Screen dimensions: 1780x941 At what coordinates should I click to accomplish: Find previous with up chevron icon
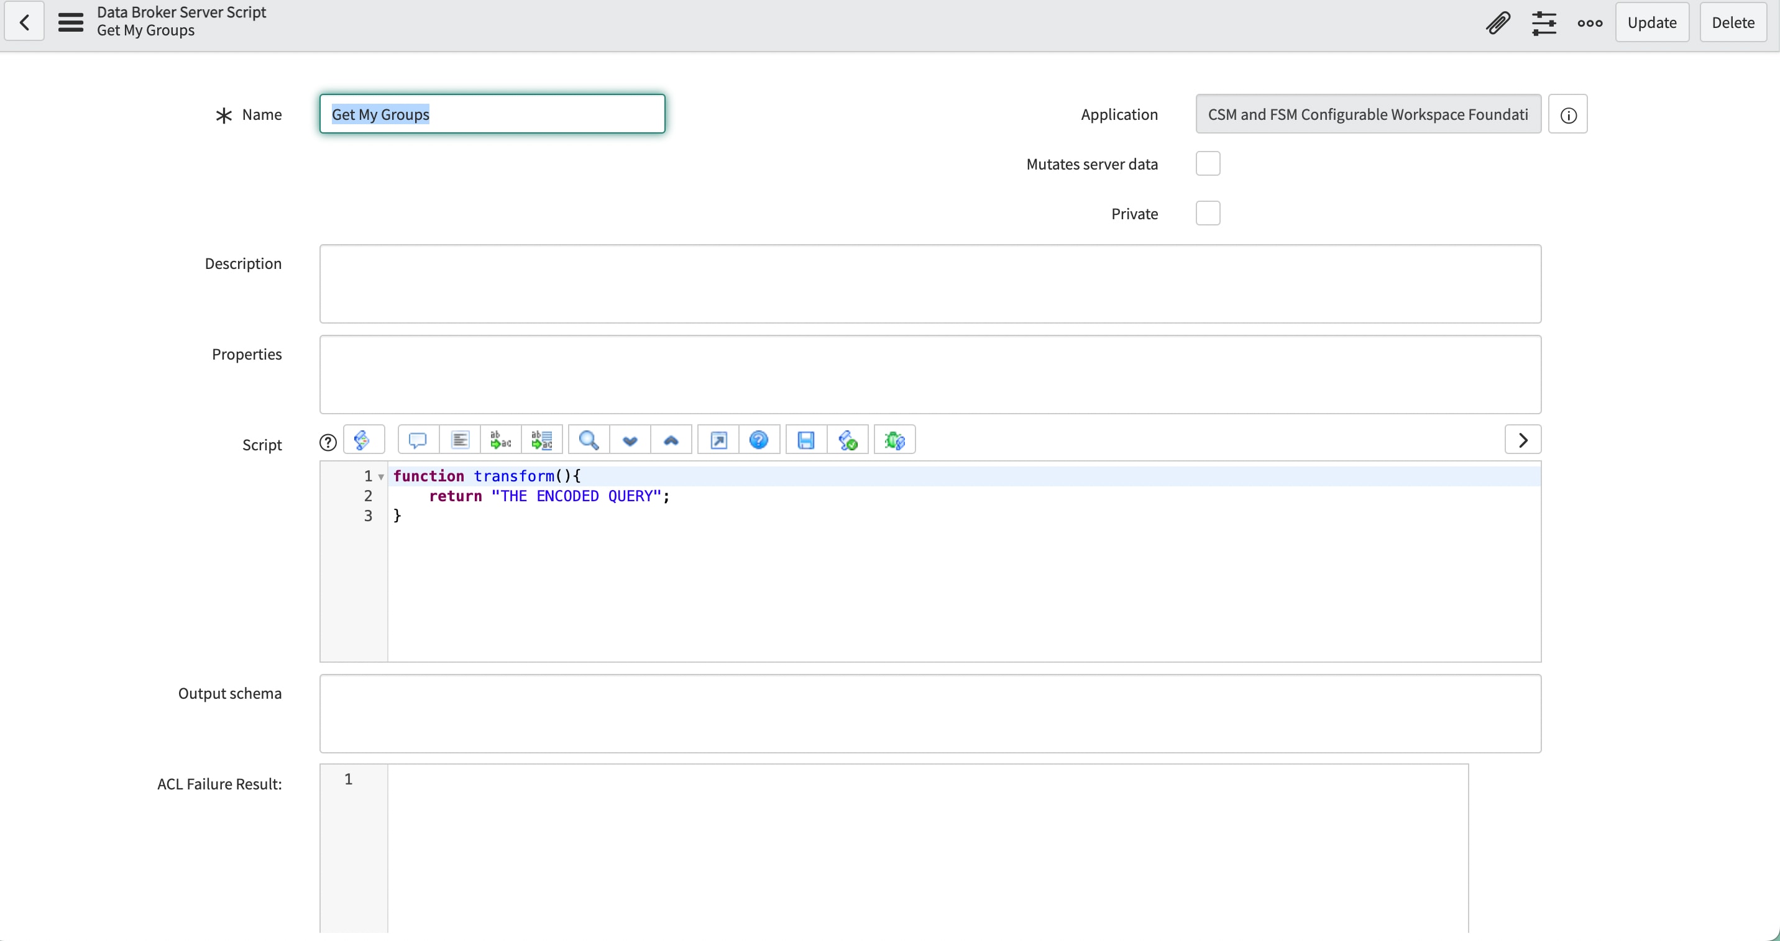pyautogui.click(x=671, y=440)
